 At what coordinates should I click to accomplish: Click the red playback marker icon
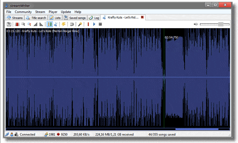coord(88,24)
